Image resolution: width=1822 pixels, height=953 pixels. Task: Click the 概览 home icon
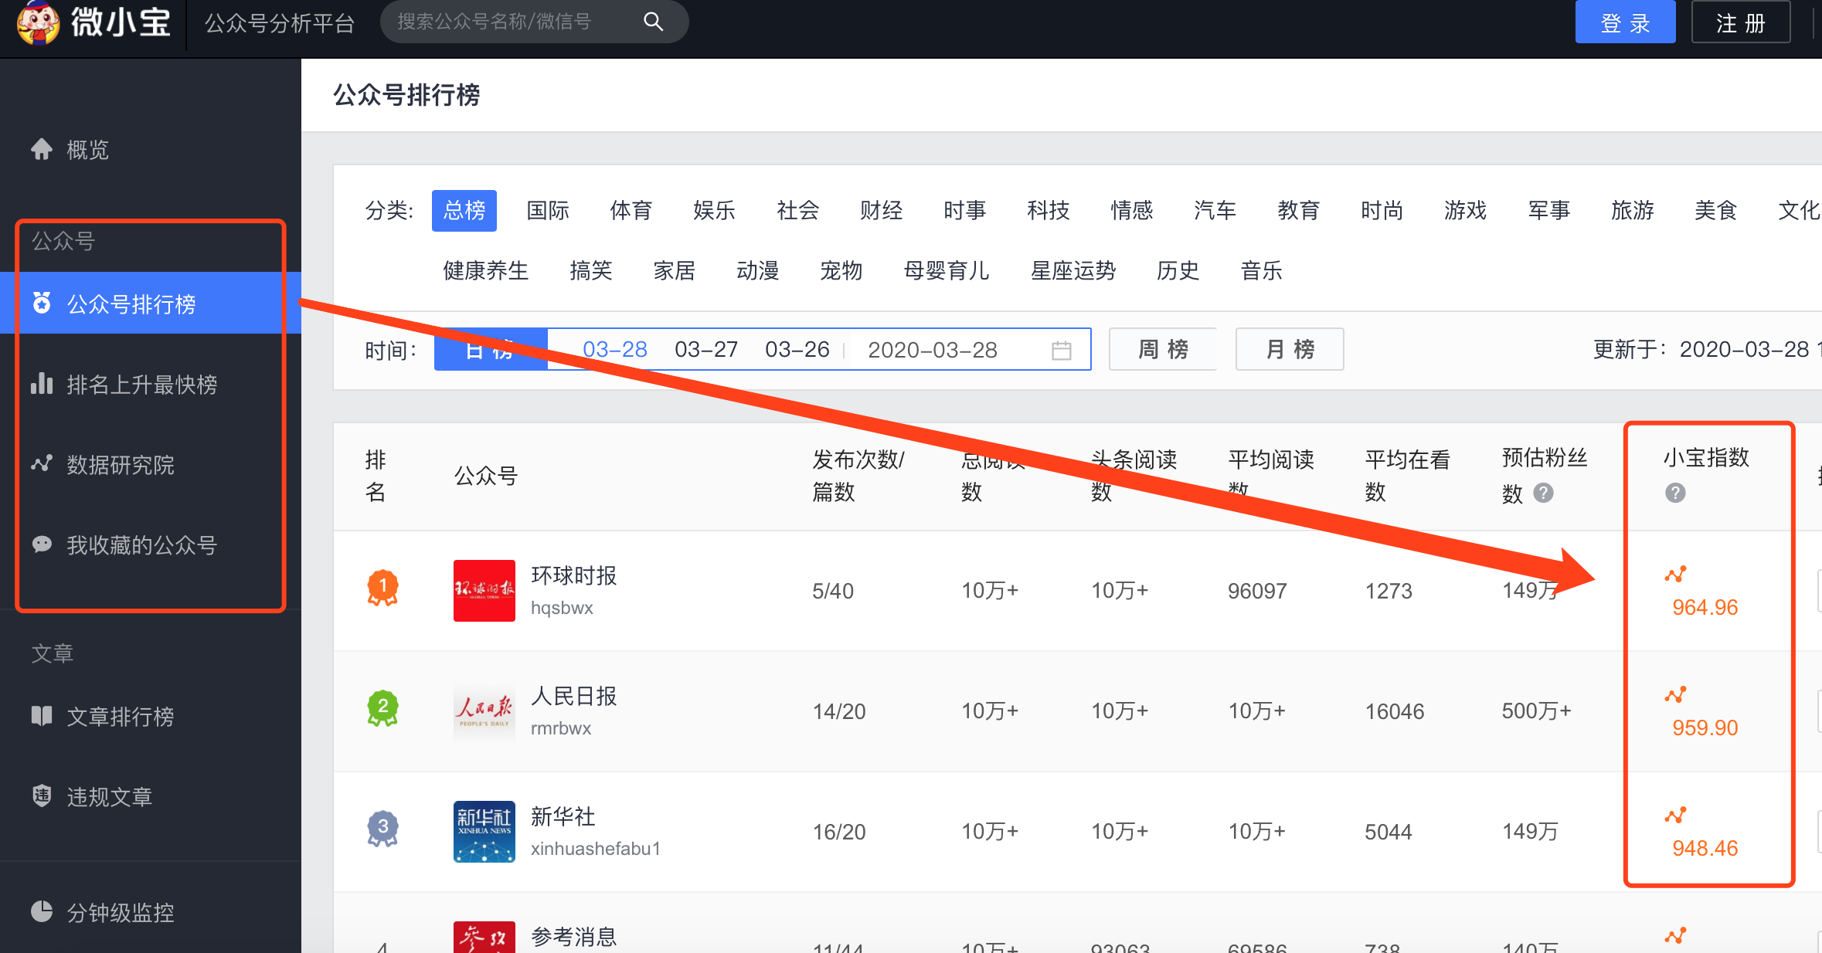[x=42, y=149]
